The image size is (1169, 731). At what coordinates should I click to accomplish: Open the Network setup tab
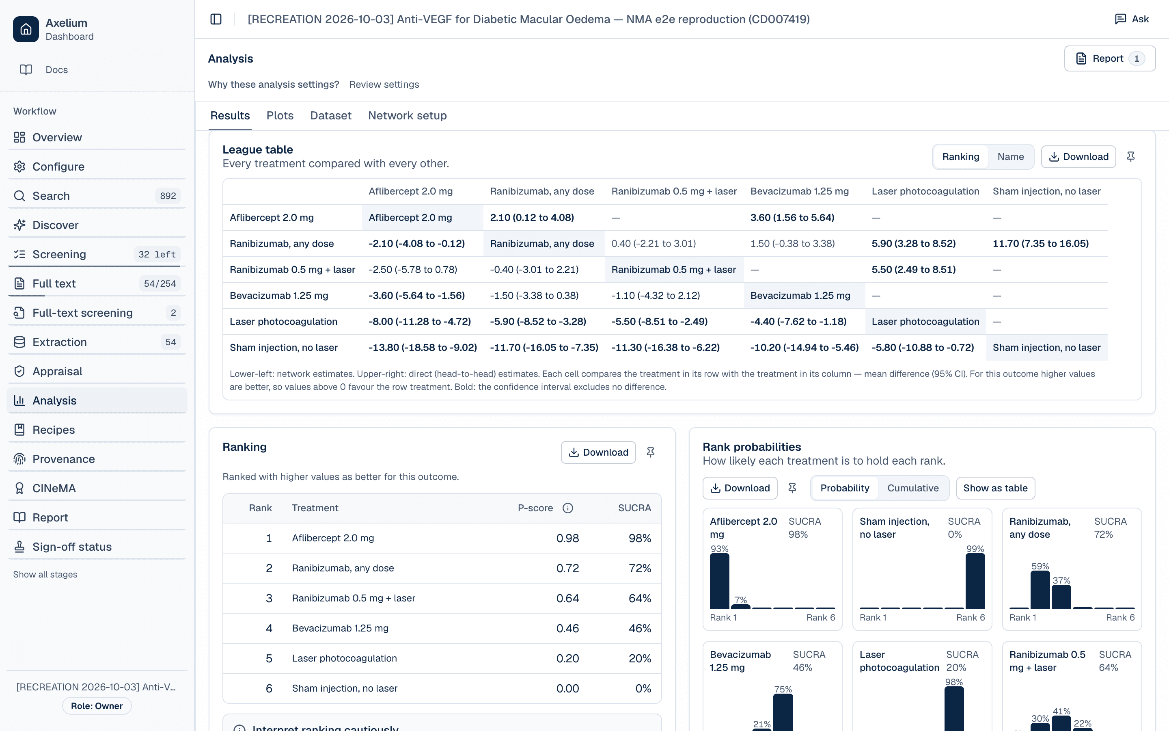pyautogui.click(x=407, y=116)
